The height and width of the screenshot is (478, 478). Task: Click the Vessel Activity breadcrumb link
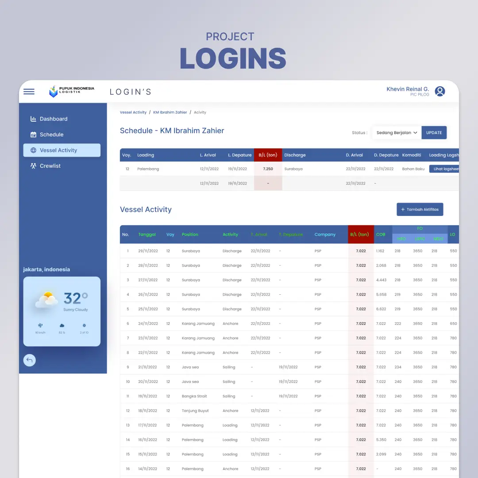(133, 112)
